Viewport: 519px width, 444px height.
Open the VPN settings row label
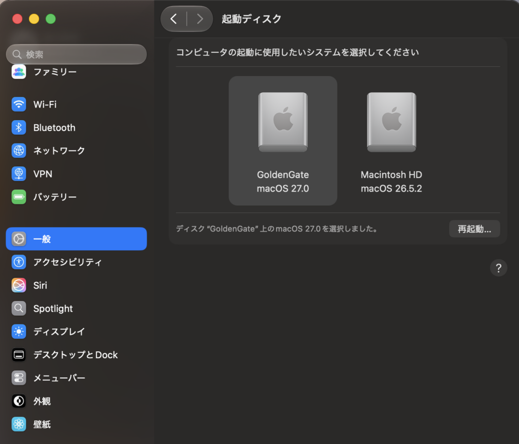[x=43, y=174]
